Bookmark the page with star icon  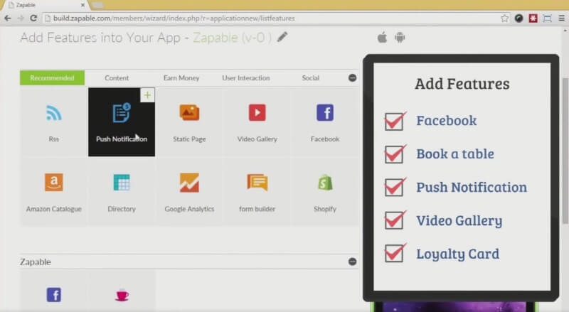point(504,18)
